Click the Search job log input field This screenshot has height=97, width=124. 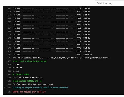pos(110,3)
